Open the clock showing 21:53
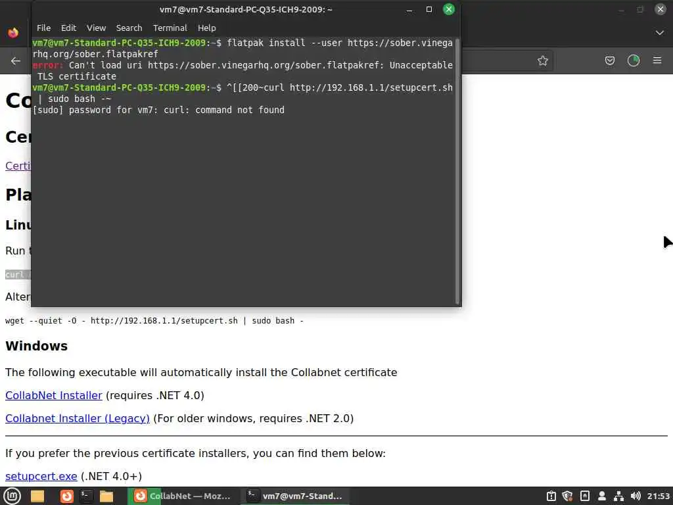This screenshot has width=673, height=505. 658,496
